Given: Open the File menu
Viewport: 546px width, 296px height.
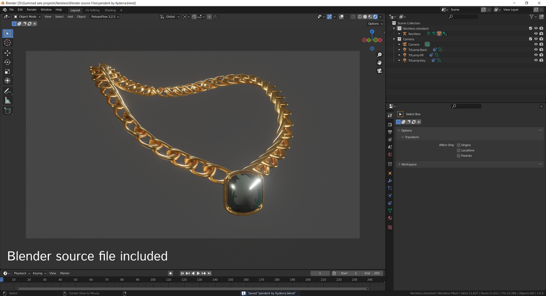Looking at the screenshot, I should pos(11,10).
